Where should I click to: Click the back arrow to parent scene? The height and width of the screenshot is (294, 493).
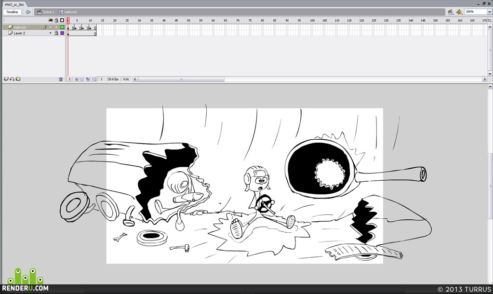click(28, 12)
